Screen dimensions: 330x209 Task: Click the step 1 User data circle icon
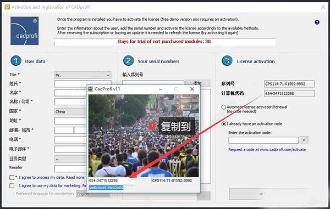pos(16,61)
